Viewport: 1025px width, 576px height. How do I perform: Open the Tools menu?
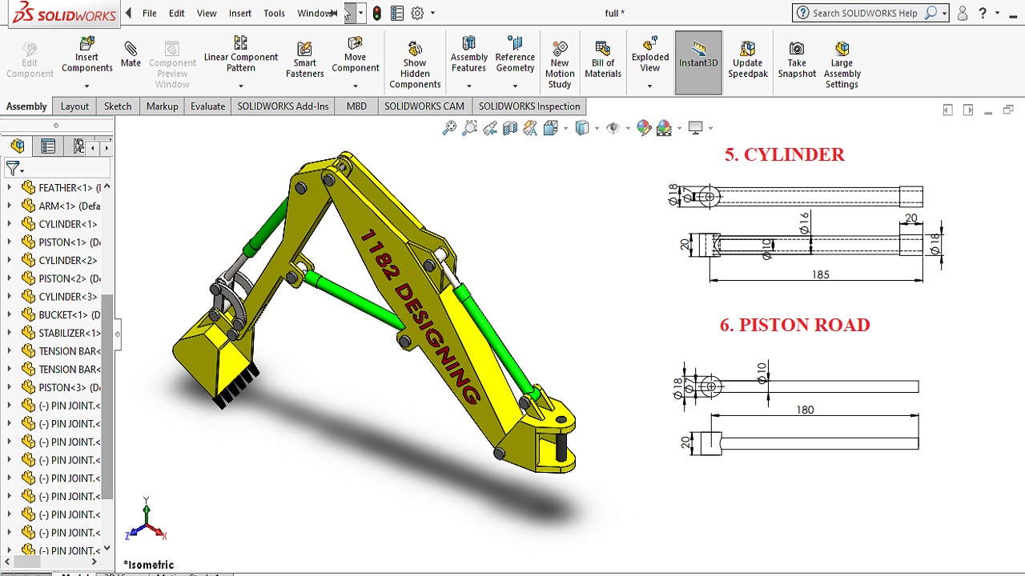point(274,13)
